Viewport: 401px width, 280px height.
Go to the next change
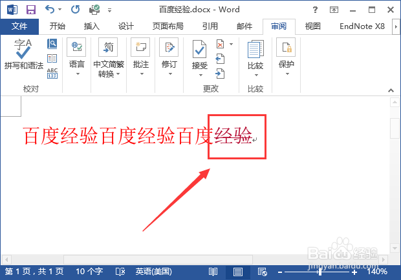tap(220, 74)
